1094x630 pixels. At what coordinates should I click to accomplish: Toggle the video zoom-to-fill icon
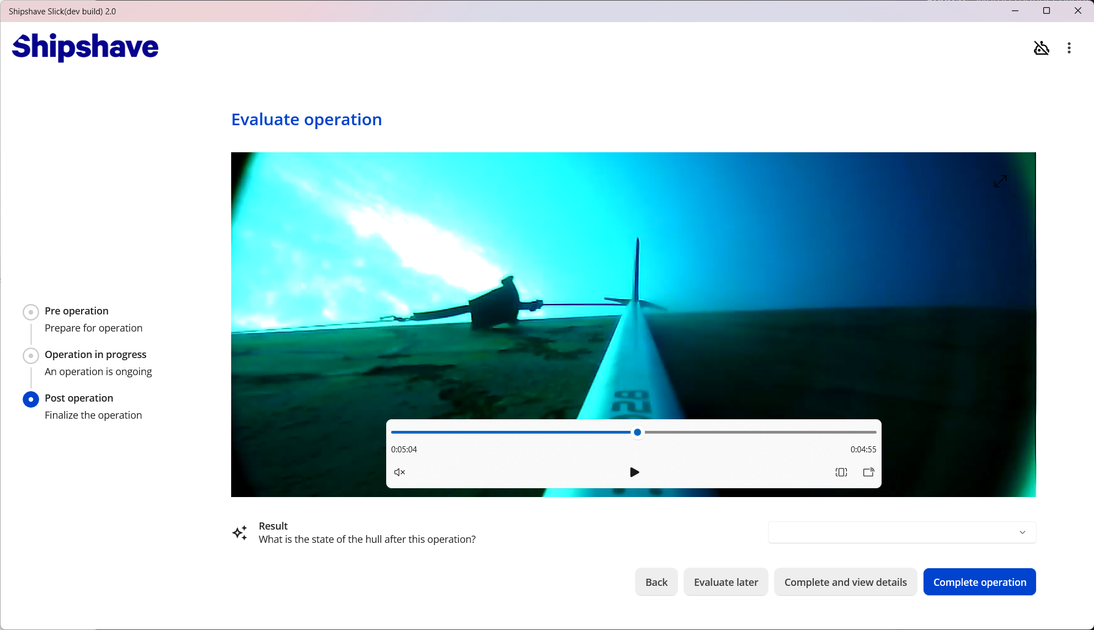click(841, 472)
